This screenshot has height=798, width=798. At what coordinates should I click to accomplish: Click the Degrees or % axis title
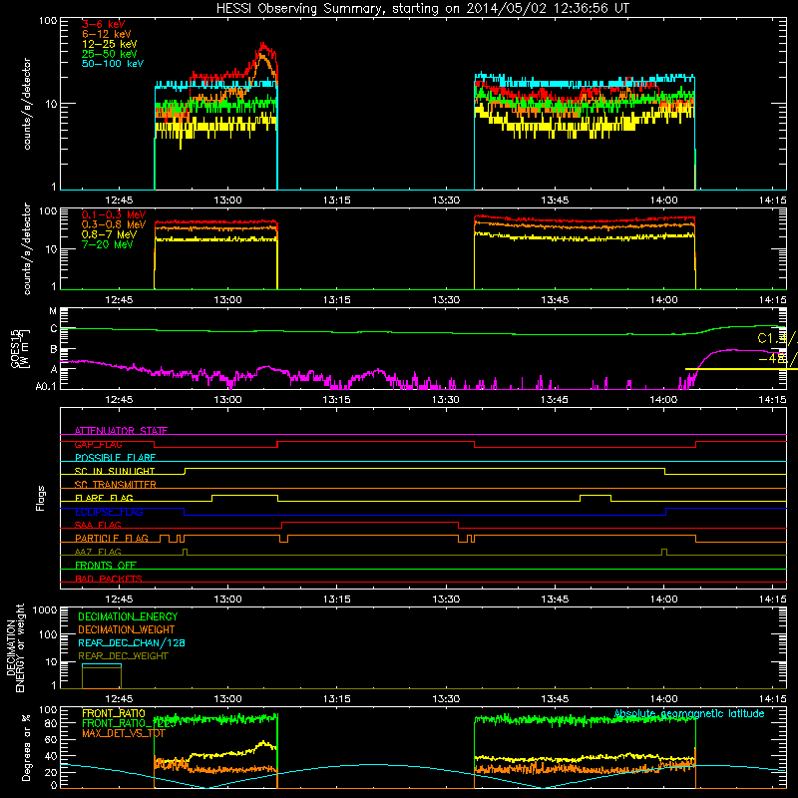[x=26, y=747]
